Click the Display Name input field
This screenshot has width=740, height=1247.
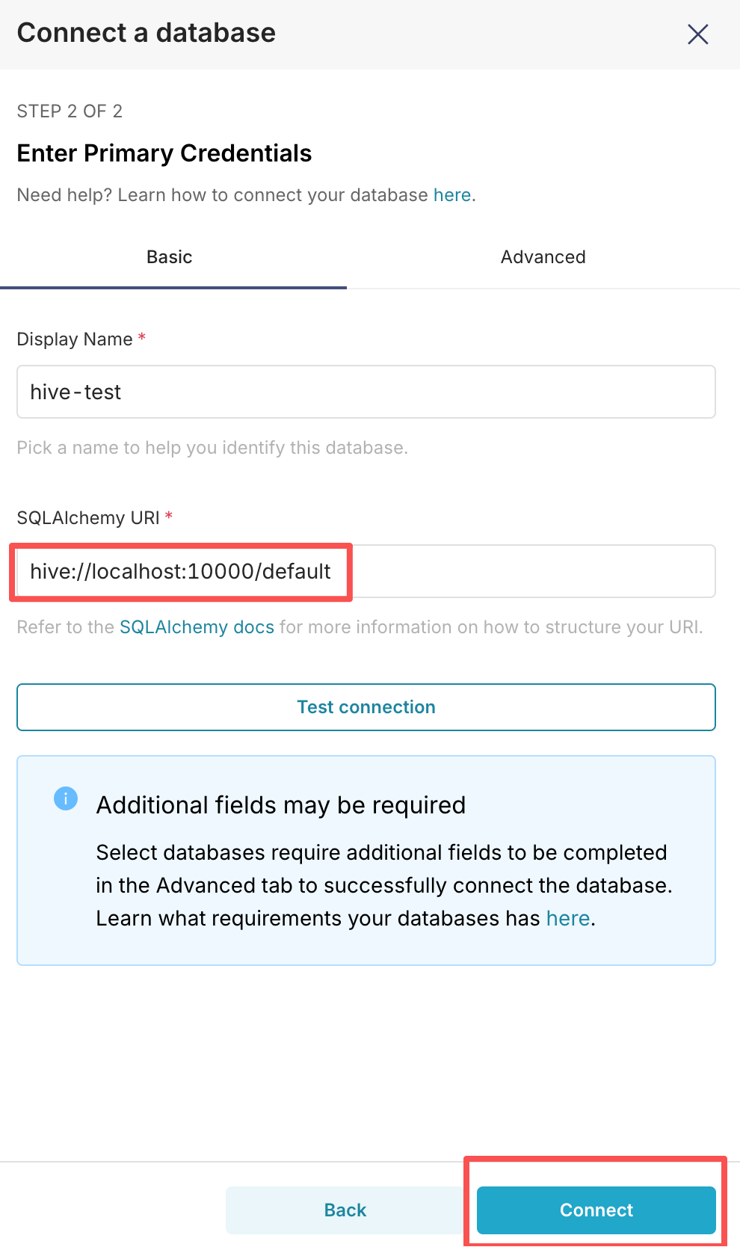(366, 392)
